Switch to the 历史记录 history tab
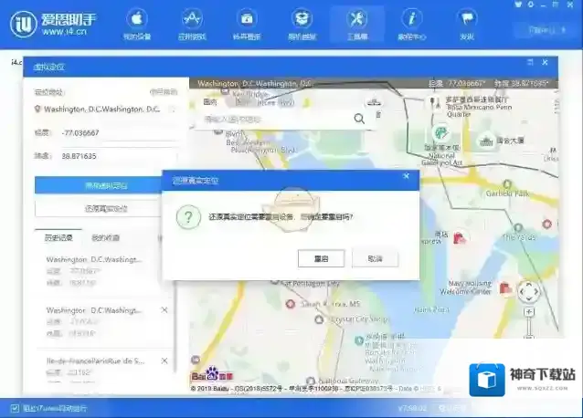 point(58,237)
